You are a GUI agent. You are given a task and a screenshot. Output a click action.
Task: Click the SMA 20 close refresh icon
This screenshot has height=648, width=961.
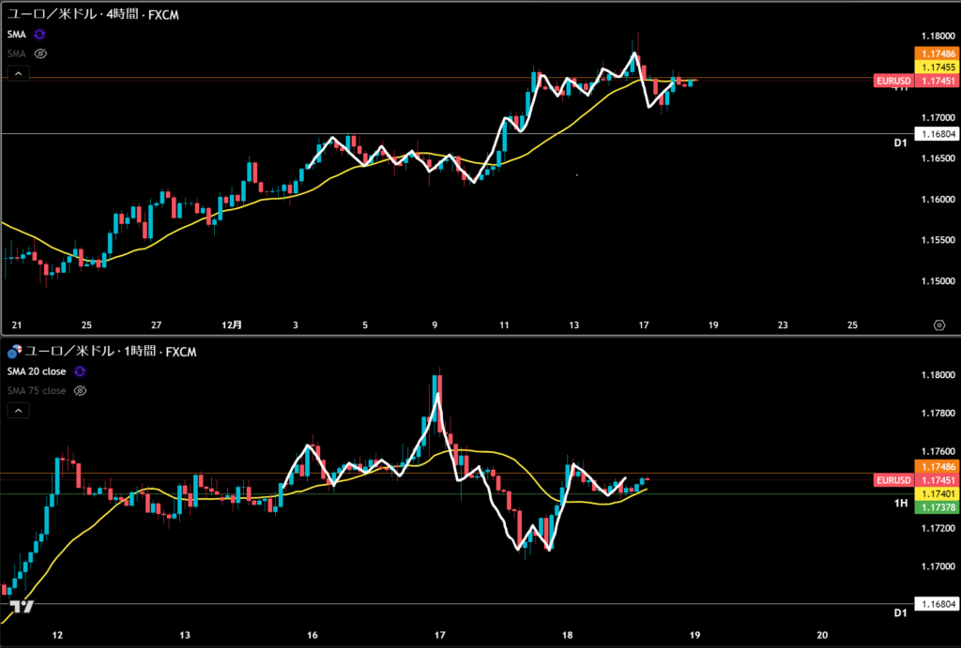coord(80,371)
